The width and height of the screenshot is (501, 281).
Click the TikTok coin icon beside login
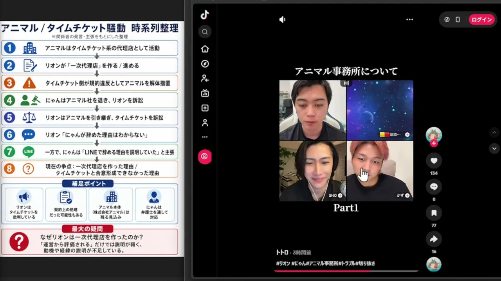(x=447, y=20)
